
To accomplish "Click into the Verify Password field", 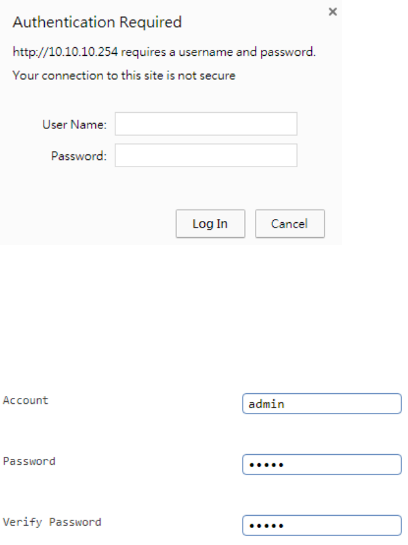I will pyautogui.click(x=322, y=526).
